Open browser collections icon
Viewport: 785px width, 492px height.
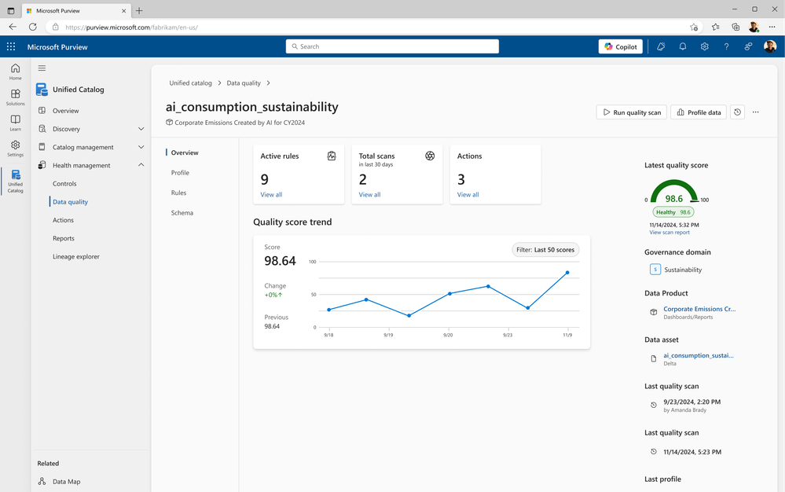735,27
